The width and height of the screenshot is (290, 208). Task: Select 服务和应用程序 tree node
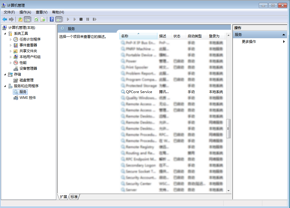26,86
